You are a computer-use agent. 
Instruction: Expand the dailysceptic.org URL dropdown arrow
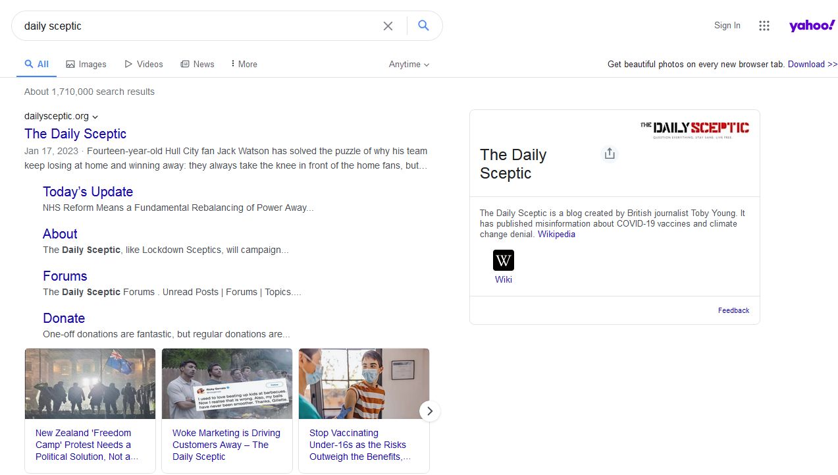(95, 117)
